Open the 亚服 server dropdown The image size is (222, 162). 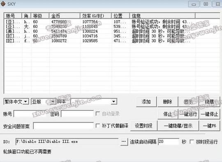[x=53, y=102]
